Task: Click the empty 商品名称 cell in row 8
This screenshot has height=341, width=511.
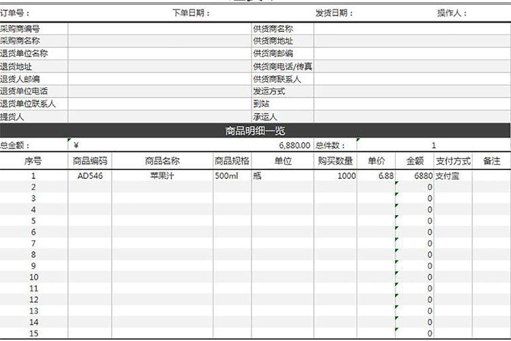Action: point(162,255)
